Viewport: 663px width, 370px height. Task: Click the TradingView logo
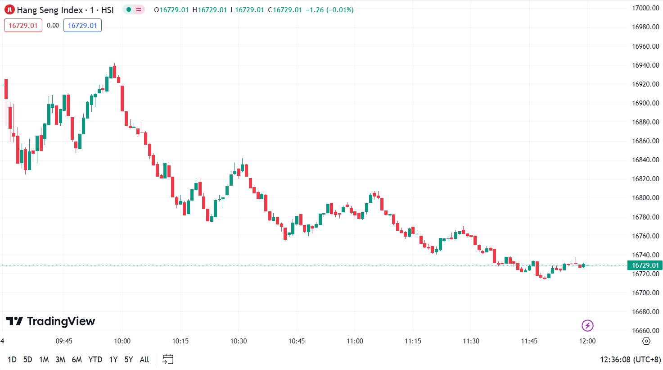(50, 321)
